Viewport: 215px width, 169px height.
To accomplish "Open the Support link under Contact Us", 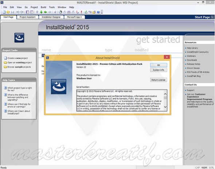I will (x=191, y=90).
